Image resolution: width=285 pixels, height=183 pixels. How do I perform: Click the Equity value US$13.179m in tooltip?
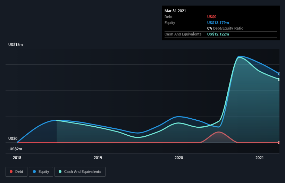coord(218,23)
